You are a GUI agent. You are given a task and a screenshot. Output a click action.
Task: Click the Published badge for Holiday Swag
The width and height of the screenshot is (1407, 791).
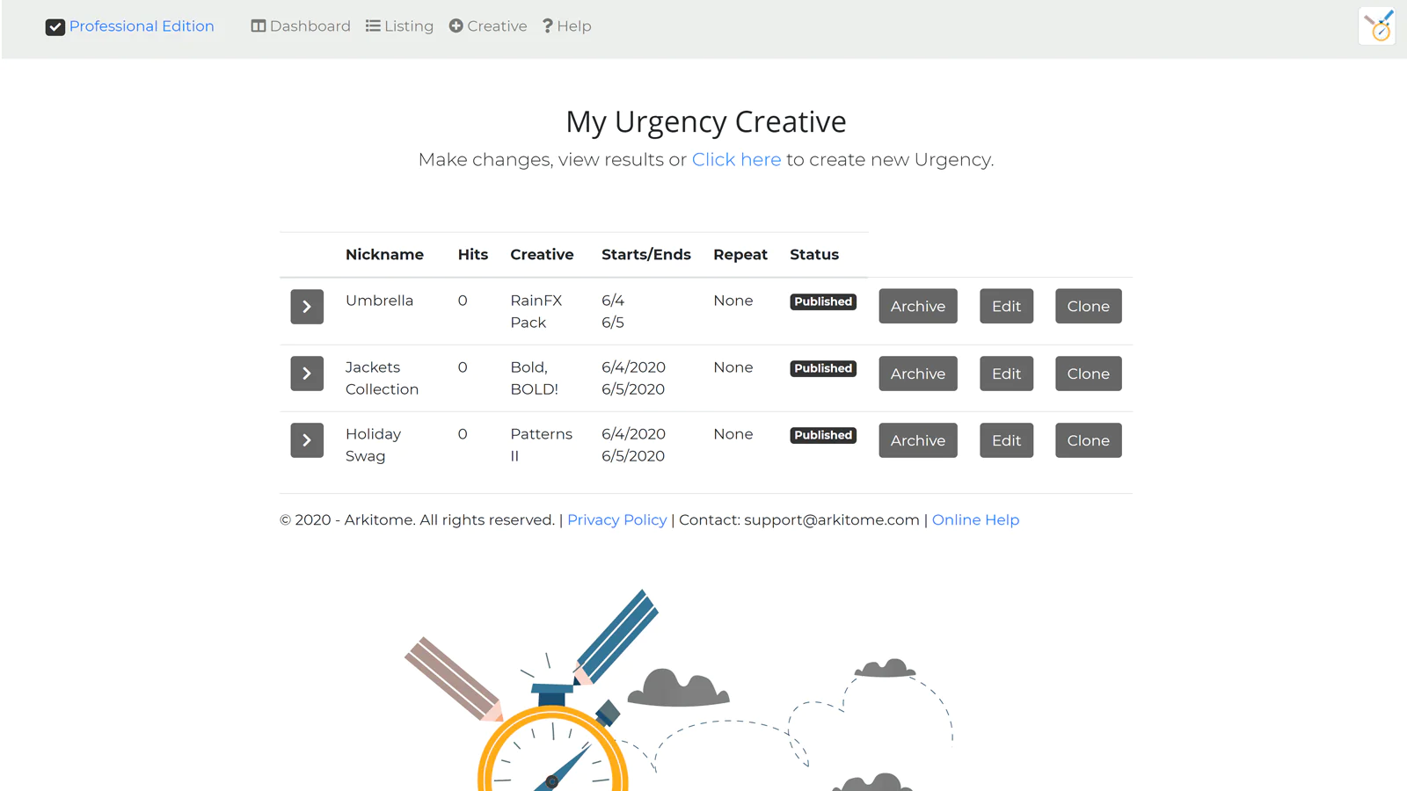tap(823, 435)
